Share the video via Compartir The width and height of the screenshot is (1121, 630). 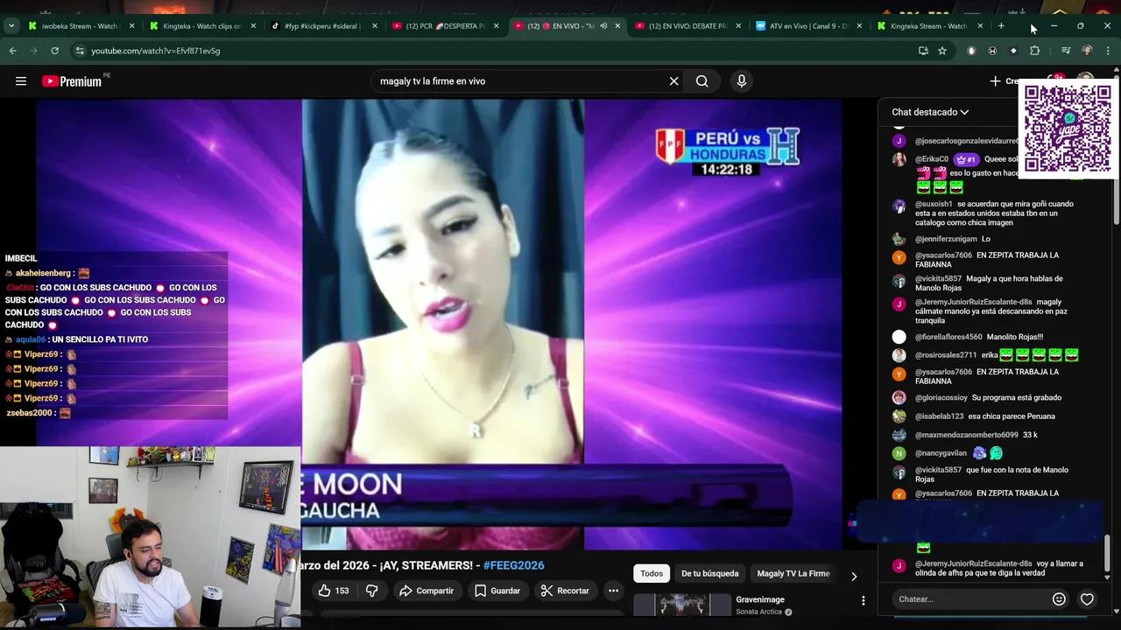(427, 591)
